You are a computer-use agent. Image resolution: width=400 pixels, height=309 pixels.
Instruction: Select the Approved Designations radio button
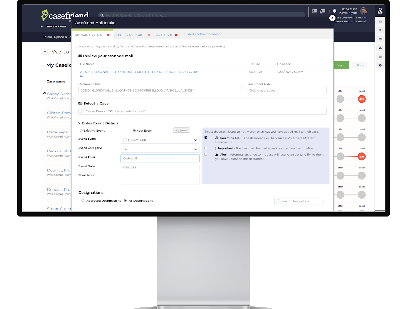click(x=83, y=200)
